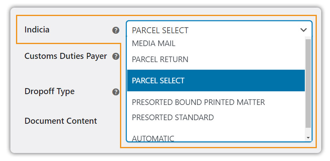
Task: Click the Customs Duties Payer label
Action: coord(66,56)
